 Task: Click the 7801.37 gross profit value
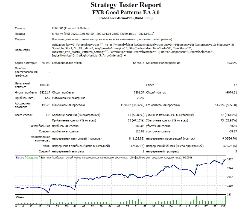pos(139,92)
